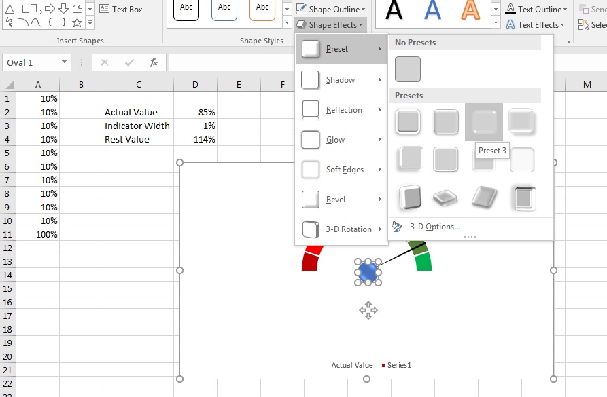
Task: Open the Shape Outline dropdown
Action: [x=332, y=9]
